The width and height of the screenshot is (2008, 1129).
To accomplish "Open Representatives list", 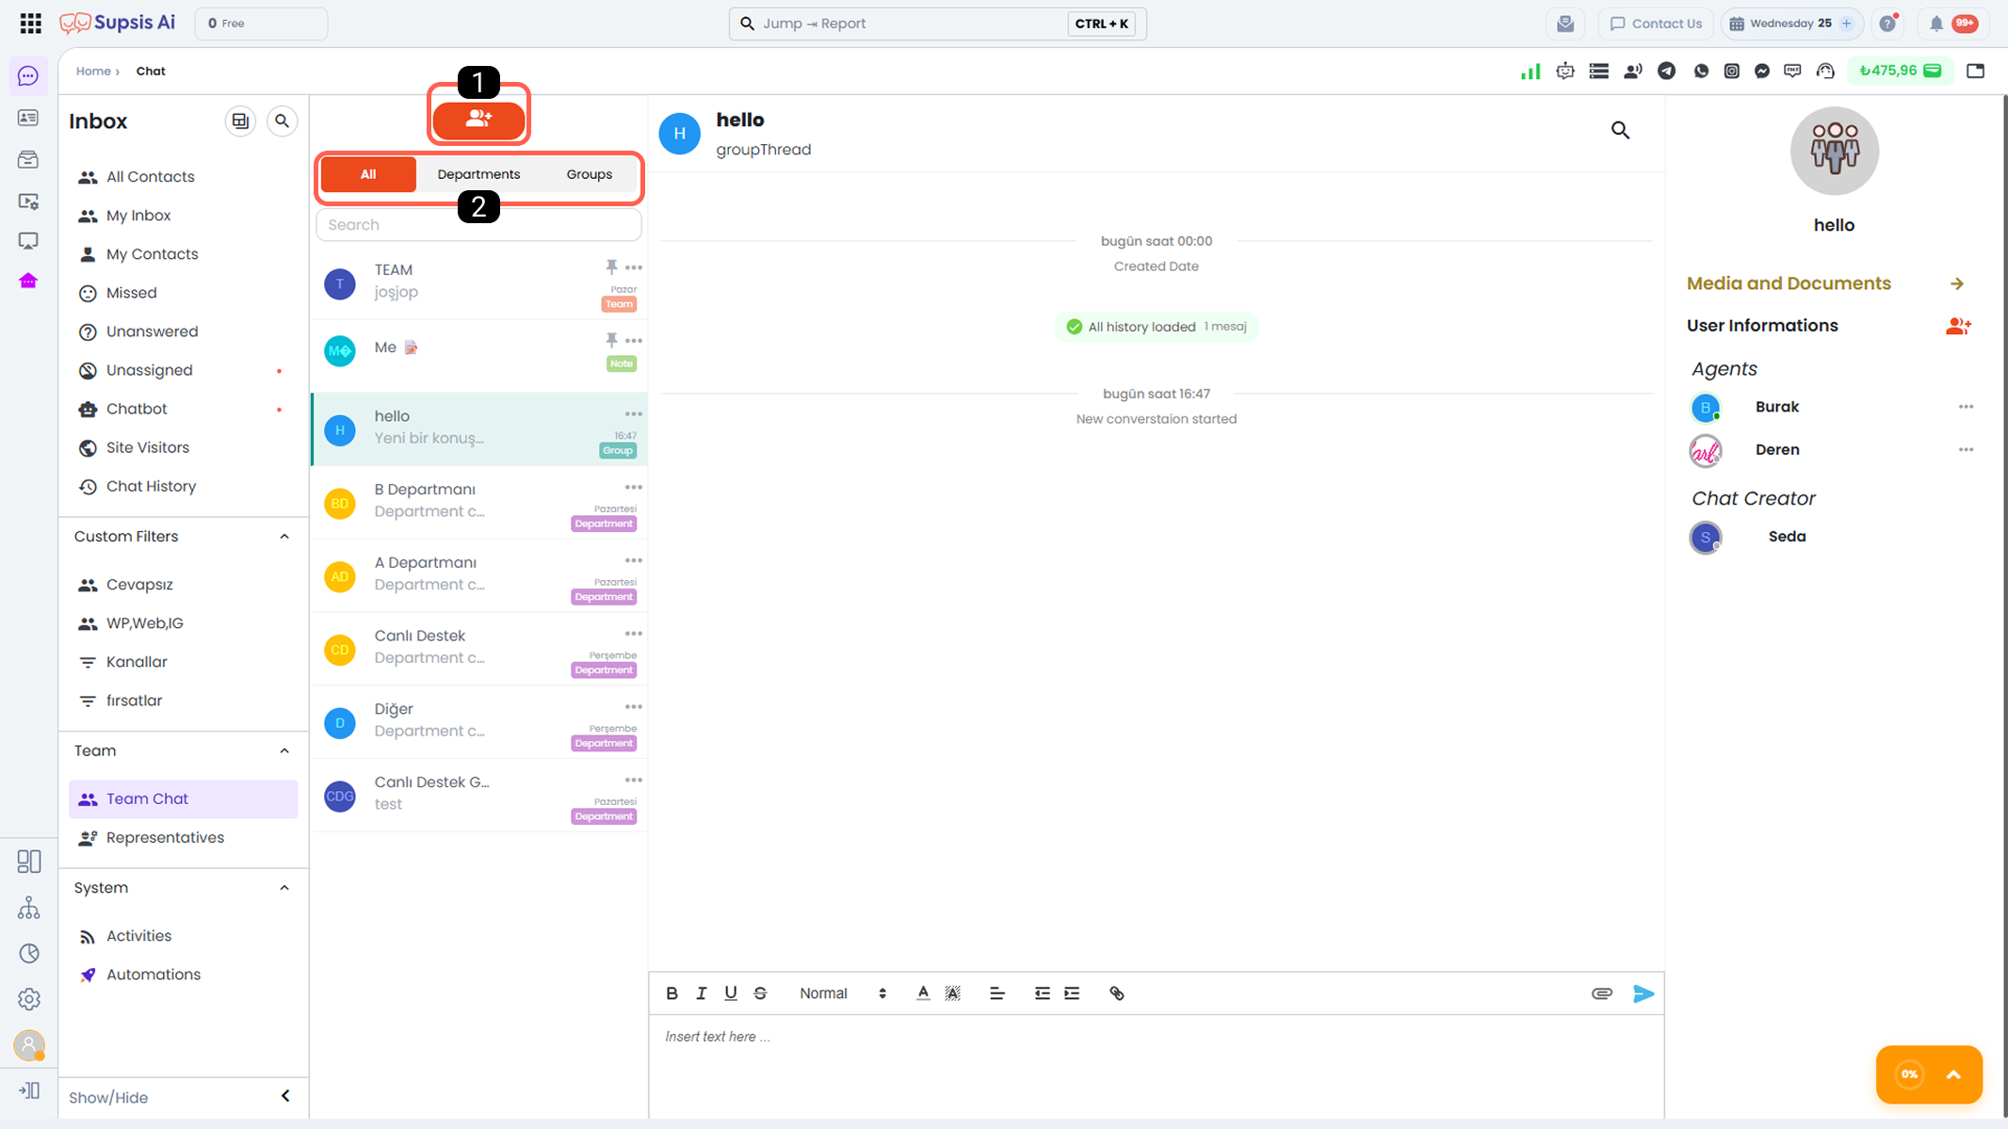I will (184, 837).
